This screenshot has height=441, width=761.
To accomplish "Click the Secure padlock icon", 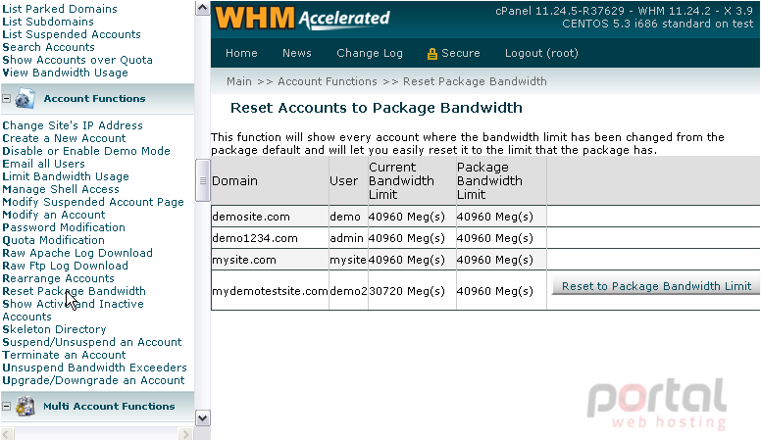I will click(x=431, y=54).
